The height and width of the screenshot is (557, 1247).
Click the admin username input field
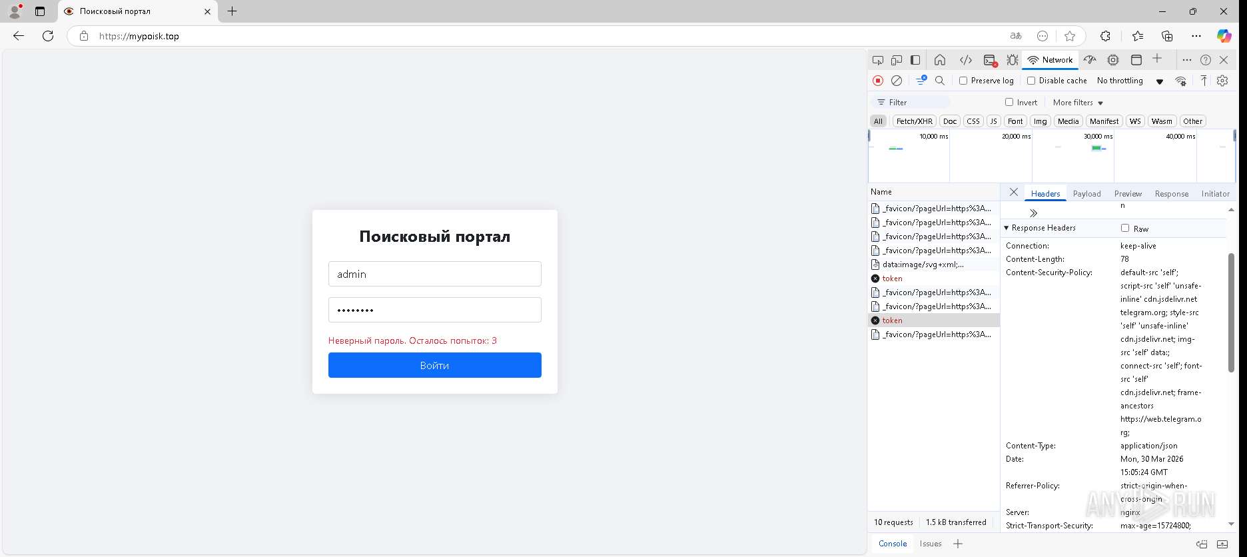pos(434,274)
